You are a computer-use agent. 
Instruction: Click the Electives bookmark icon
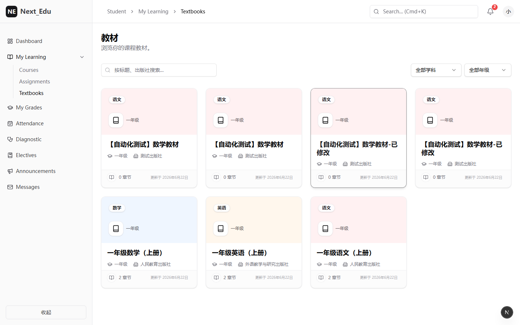pyautogui.click(x=10, y=155)
